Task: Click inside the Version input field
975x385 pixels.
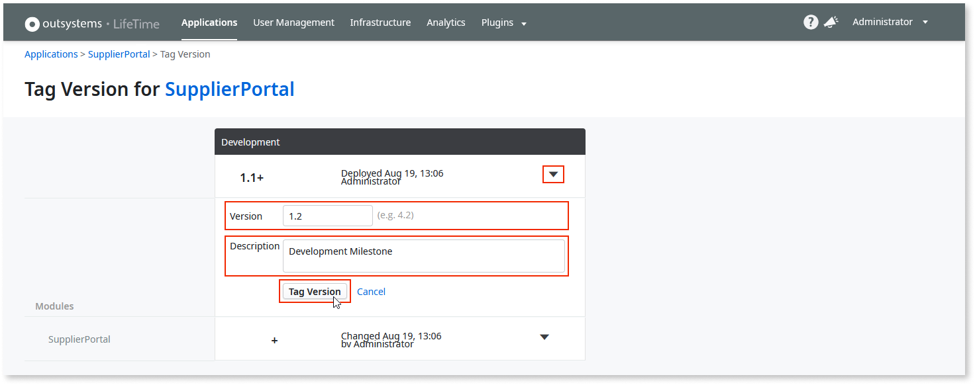Action: pos(327,216)
